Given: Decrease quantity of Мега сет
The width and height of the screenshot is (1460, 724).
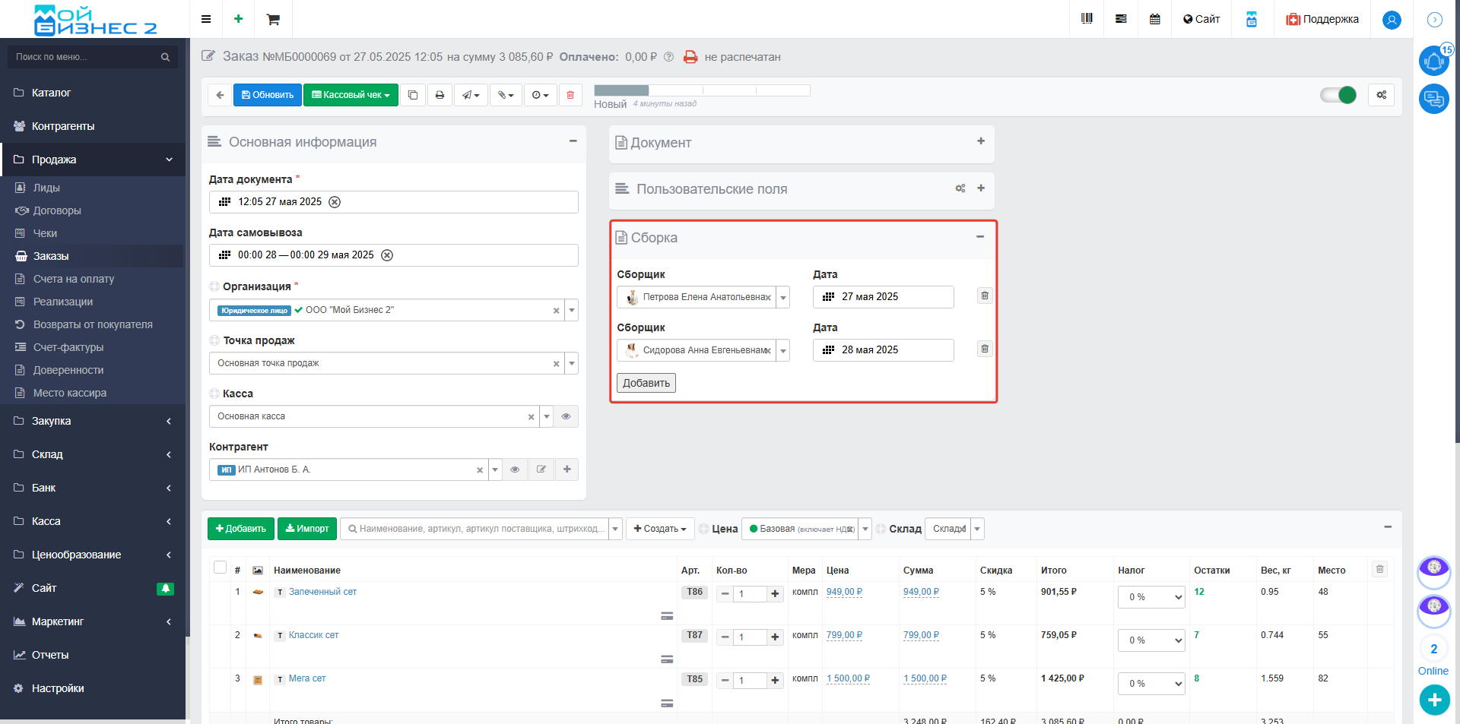Looking at the screenshot, I should click(x=725, y=681).
